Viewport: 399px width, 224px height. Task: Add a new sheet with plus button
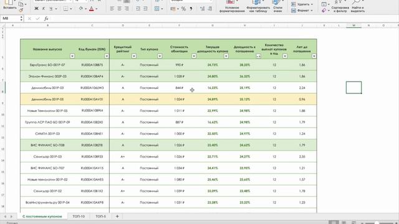117,217
